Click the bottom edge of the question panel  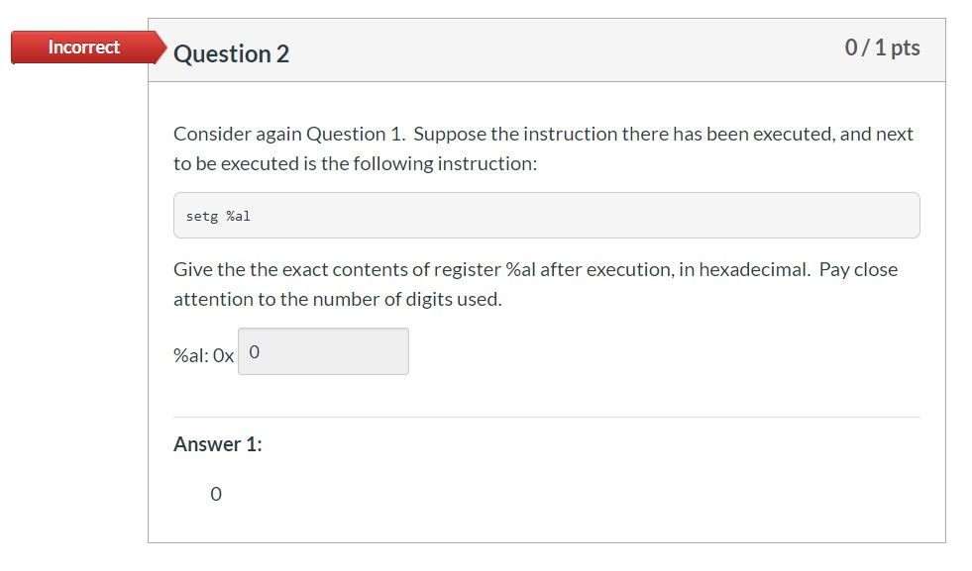(x=545, y=542)
